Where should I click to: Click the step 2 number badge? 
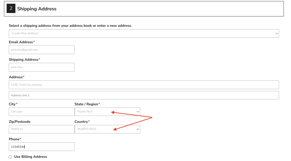click(11, 8)
